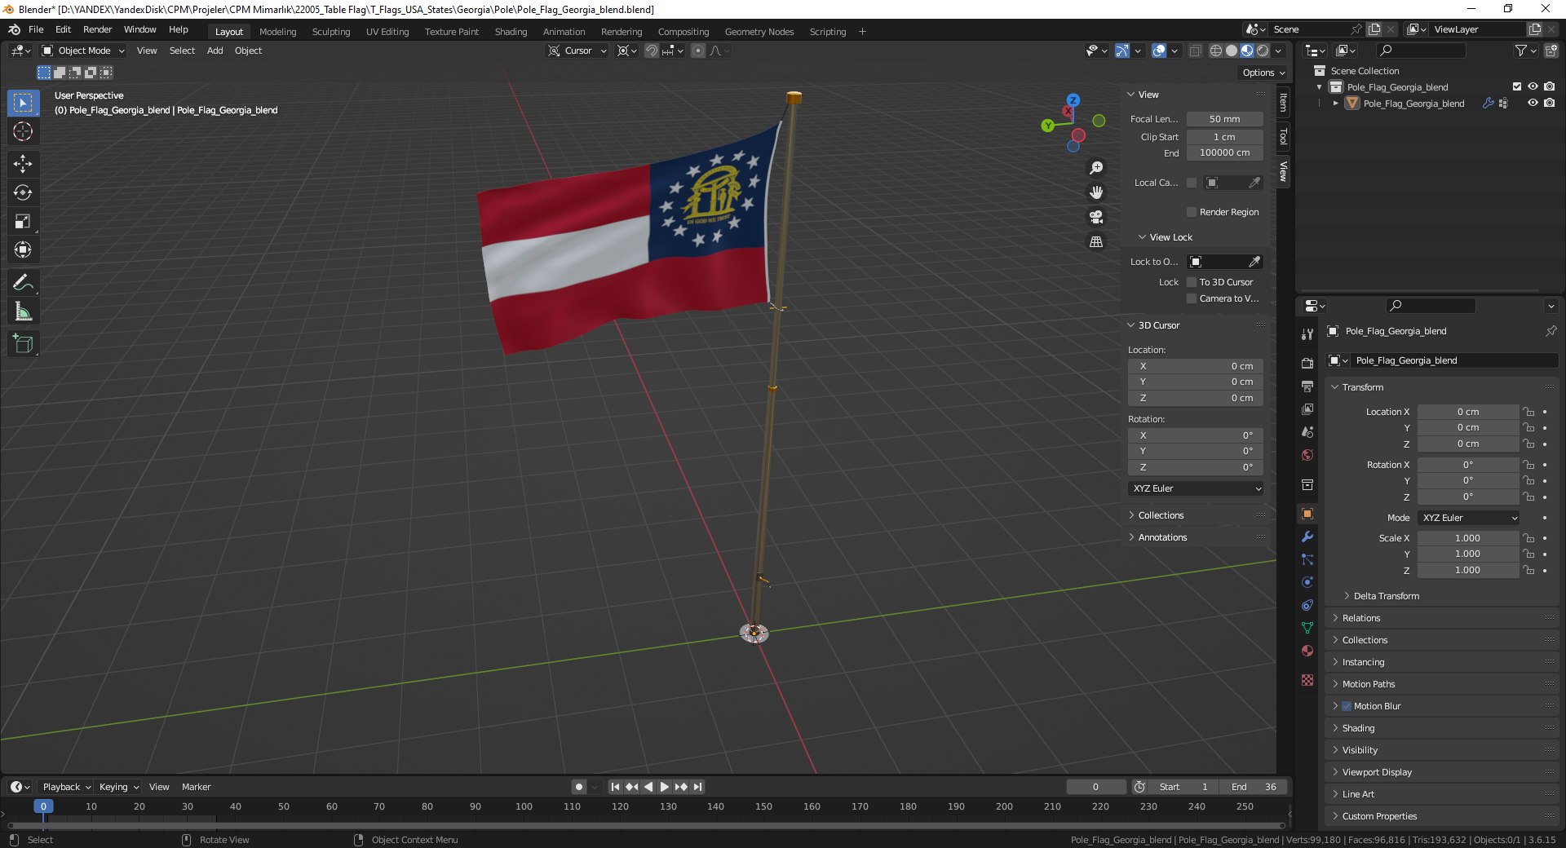Toggle the Local Camera checkbox
Viewport: 1566px width, 848px height.
pos(1192,183)
